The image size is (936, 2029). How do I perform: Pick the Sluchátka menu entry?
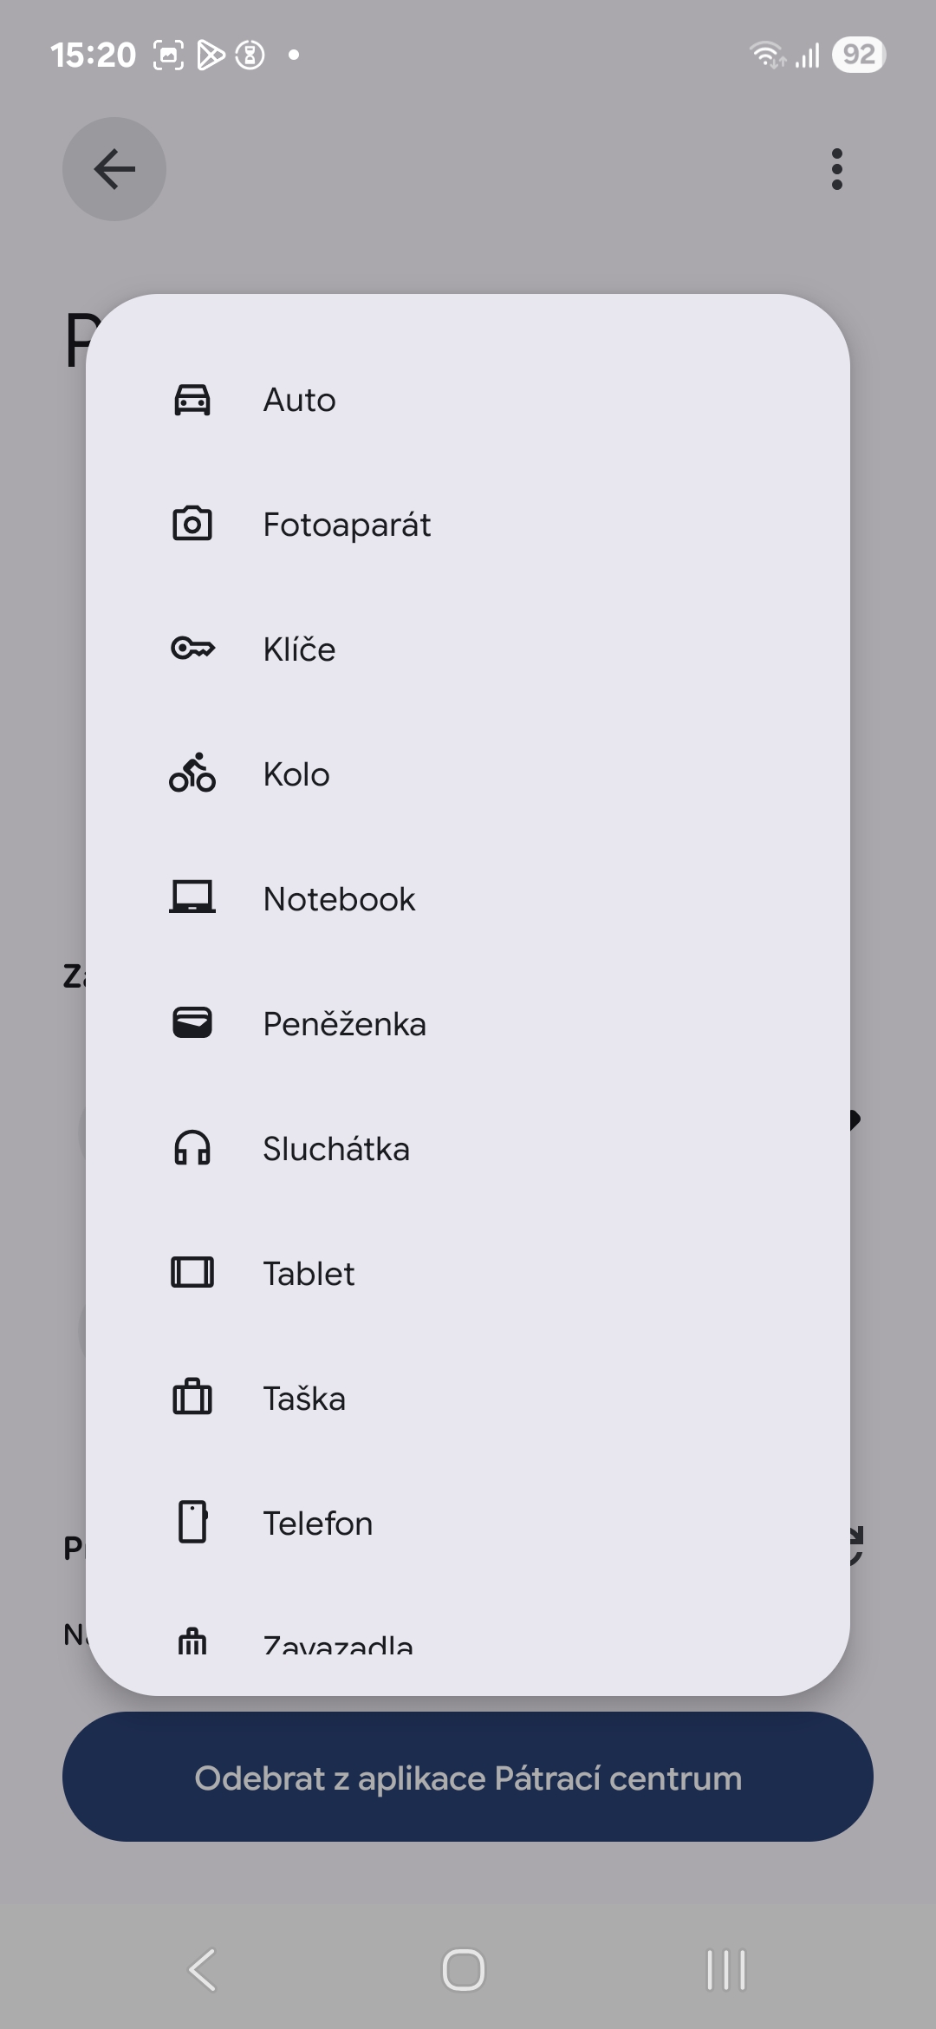[336, 1149]
